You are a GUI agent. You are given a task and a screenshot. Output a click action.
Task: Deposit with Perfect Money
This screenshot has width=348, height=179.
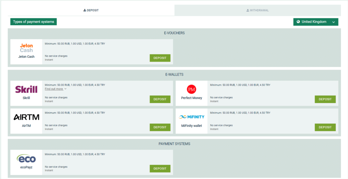click(325, 99)
